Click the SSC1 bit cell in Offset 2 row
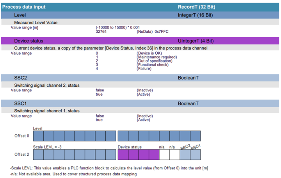281x178 pixels. (x=196, y=155)
